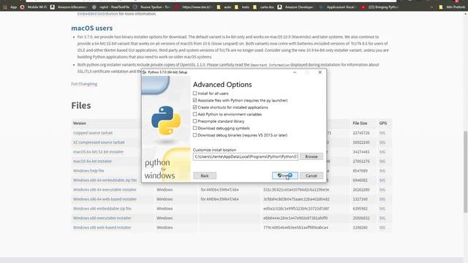The height and width of the screenshot is (263, 468).
Task: Download 'Windows x86 executable installer'
Action: click(x=102, y=218)
